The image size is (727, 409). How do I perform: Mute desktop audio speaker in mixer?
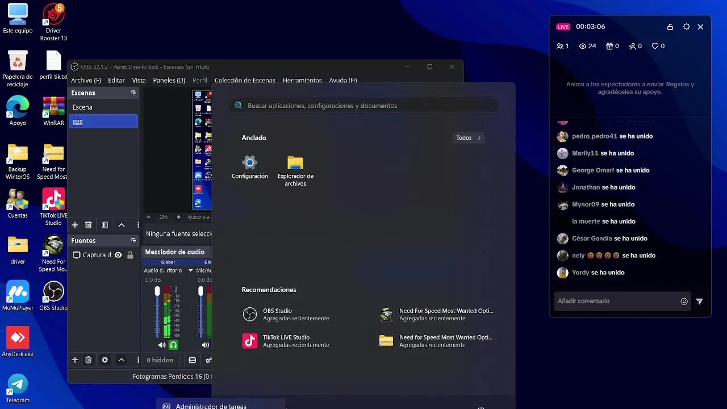[162, 345]
